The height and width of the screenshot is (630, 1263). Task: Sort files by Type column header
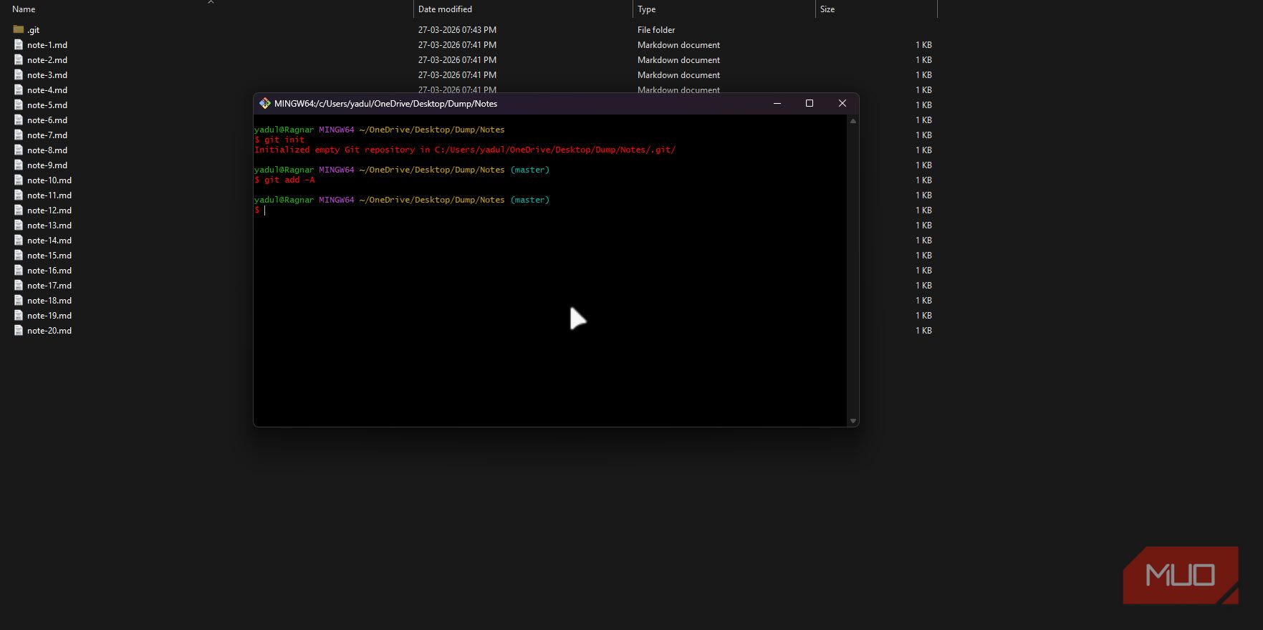point(646,9)
